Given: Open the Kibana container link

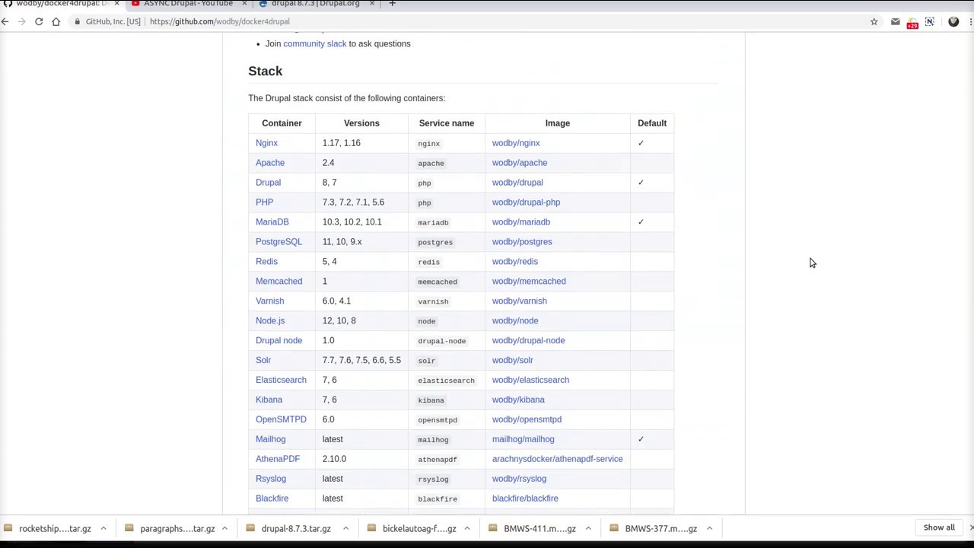Looking at the screenshot, I should [x=269, y=400].
